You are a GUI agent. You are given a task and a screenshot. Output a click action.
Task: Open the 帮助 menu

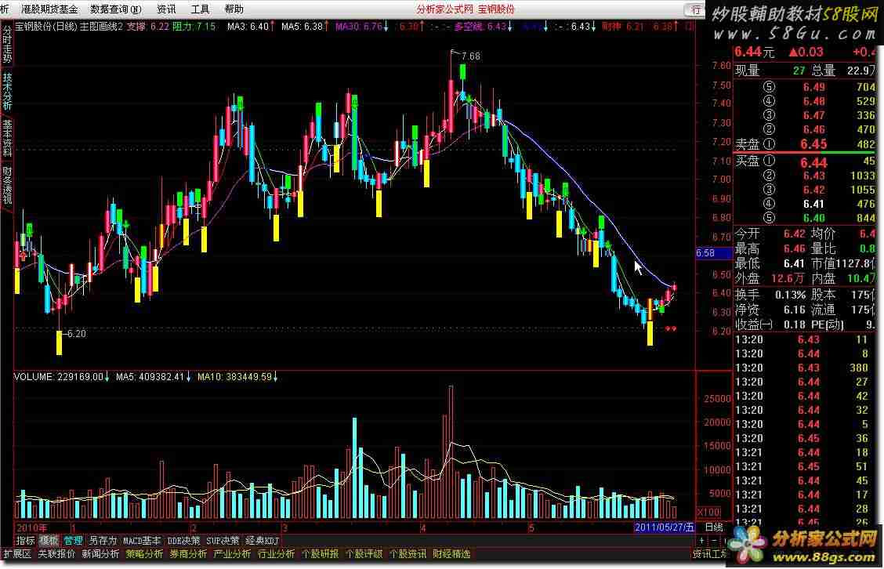(234, 9)
